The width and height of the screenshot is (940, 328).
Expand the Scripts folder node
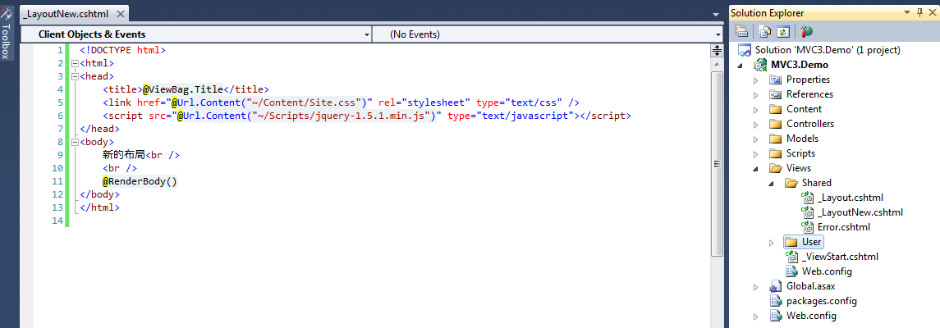tap(756, 153)
